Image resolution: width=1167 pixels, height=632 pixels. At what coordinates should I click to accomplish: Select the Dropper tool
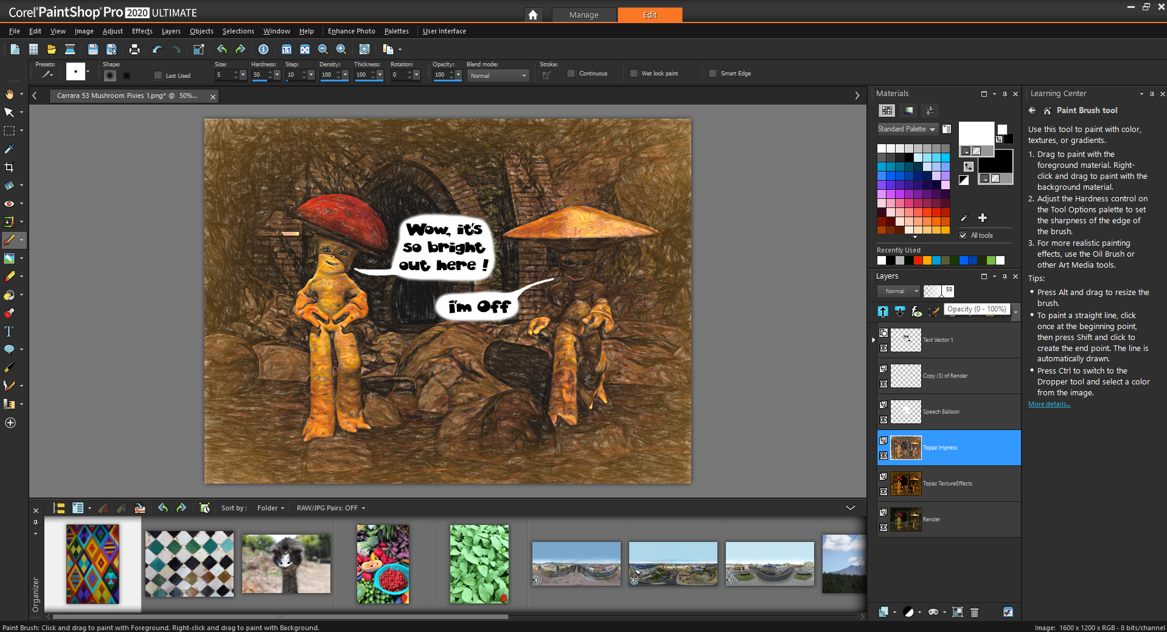click(x=9, y=149)
